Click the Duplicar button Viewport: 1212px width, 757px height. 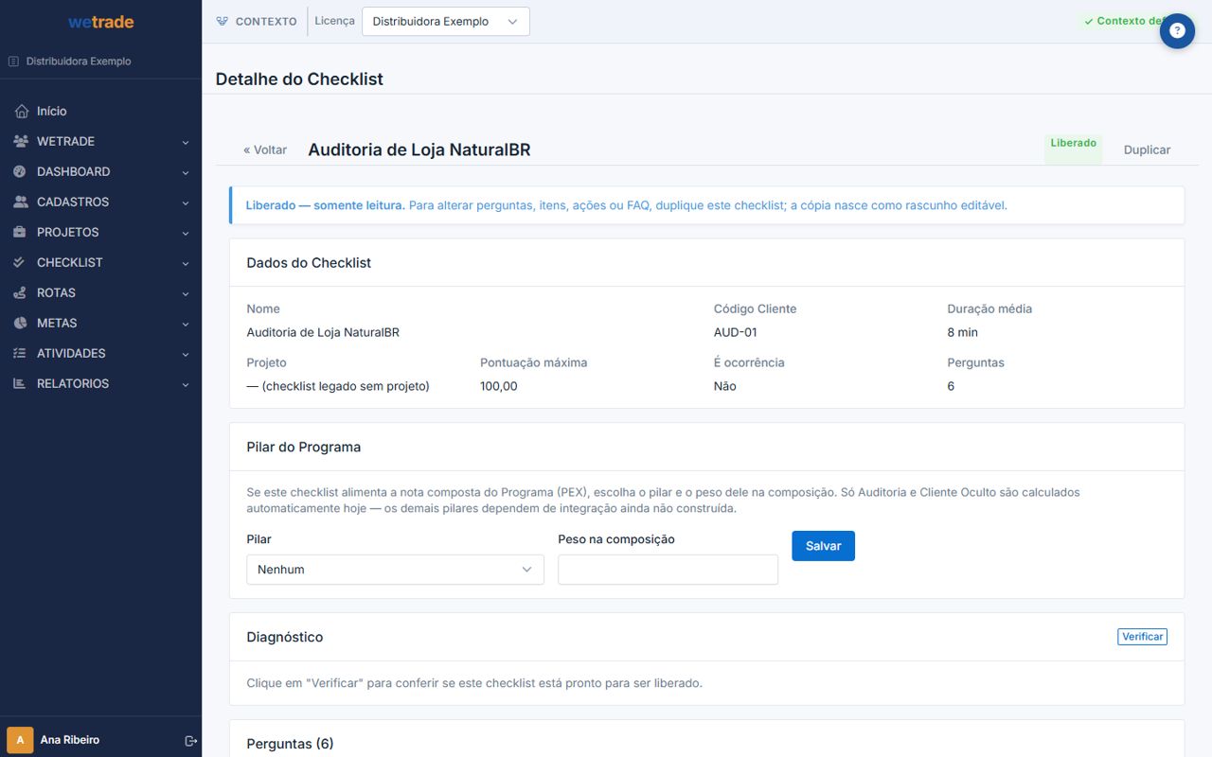point(1147,150)
